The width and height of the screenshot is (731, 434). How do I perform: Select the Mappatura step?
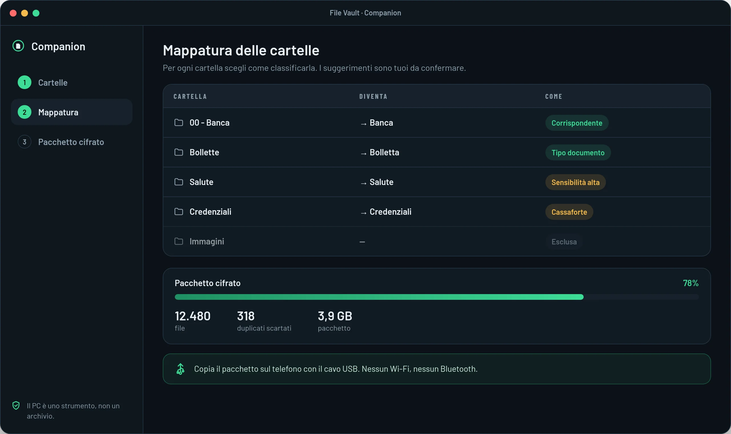click(72, 112)
